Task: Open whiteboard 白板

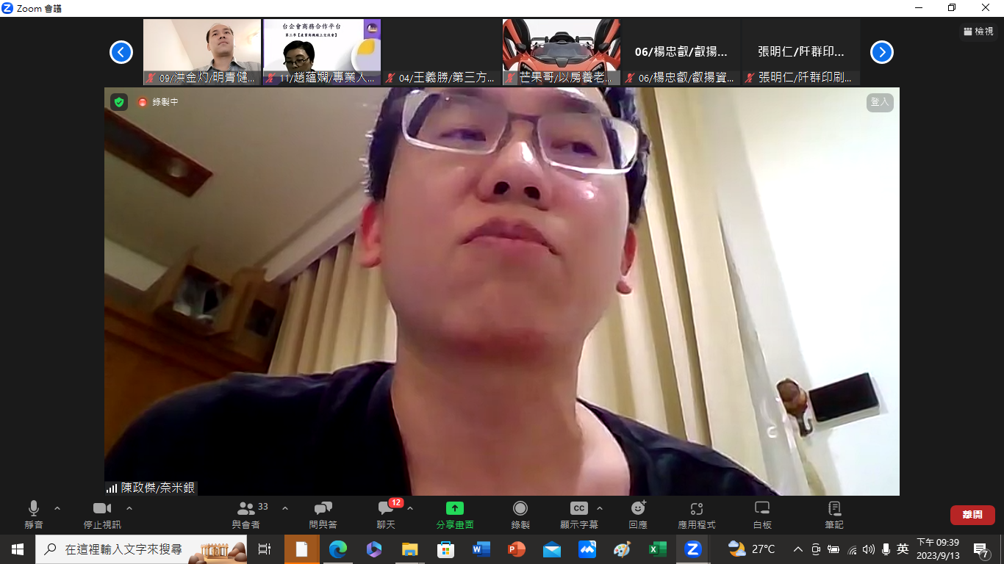Action: click(762, 515)
